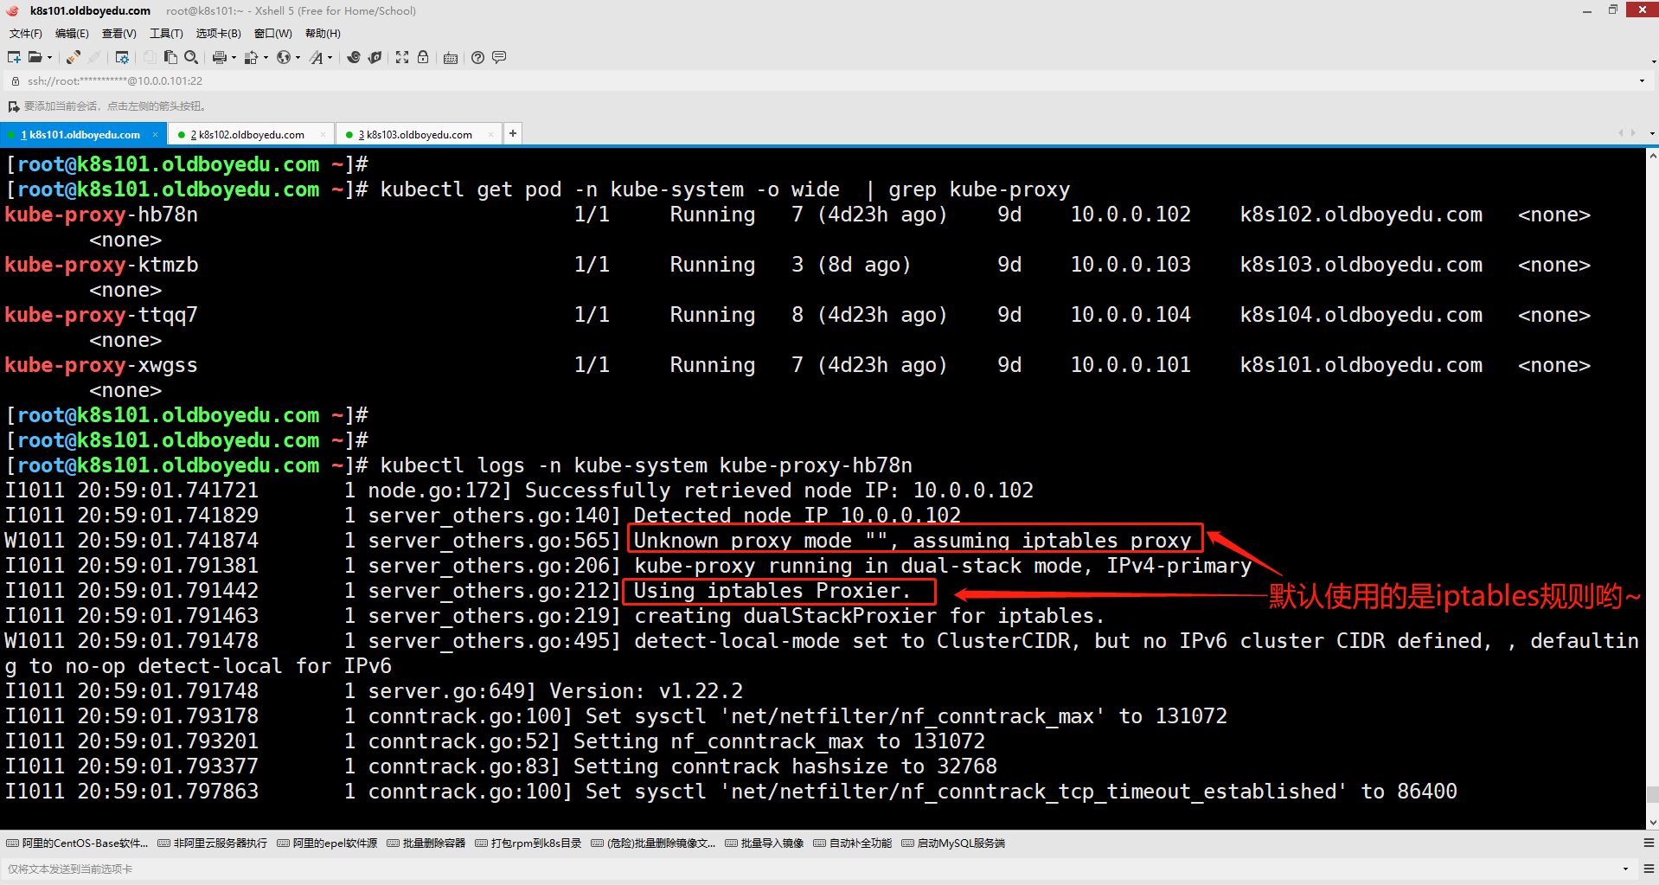Viewport: 1659px width, 885px height.
Task: Add a new tab with plus button
Action: (x=513, y=133)
